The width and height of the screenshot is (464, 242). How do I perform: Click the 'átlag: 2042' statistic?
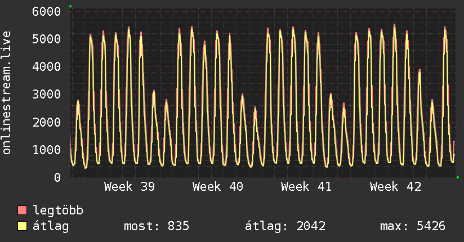[285, 226]
